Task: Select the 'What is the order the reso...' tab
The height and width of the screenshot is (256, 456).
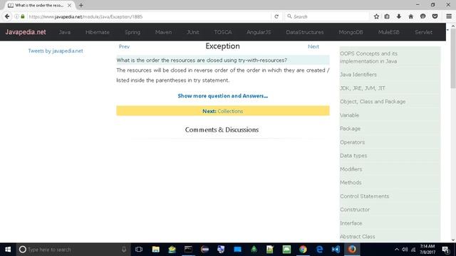Action: click(39, 5)
